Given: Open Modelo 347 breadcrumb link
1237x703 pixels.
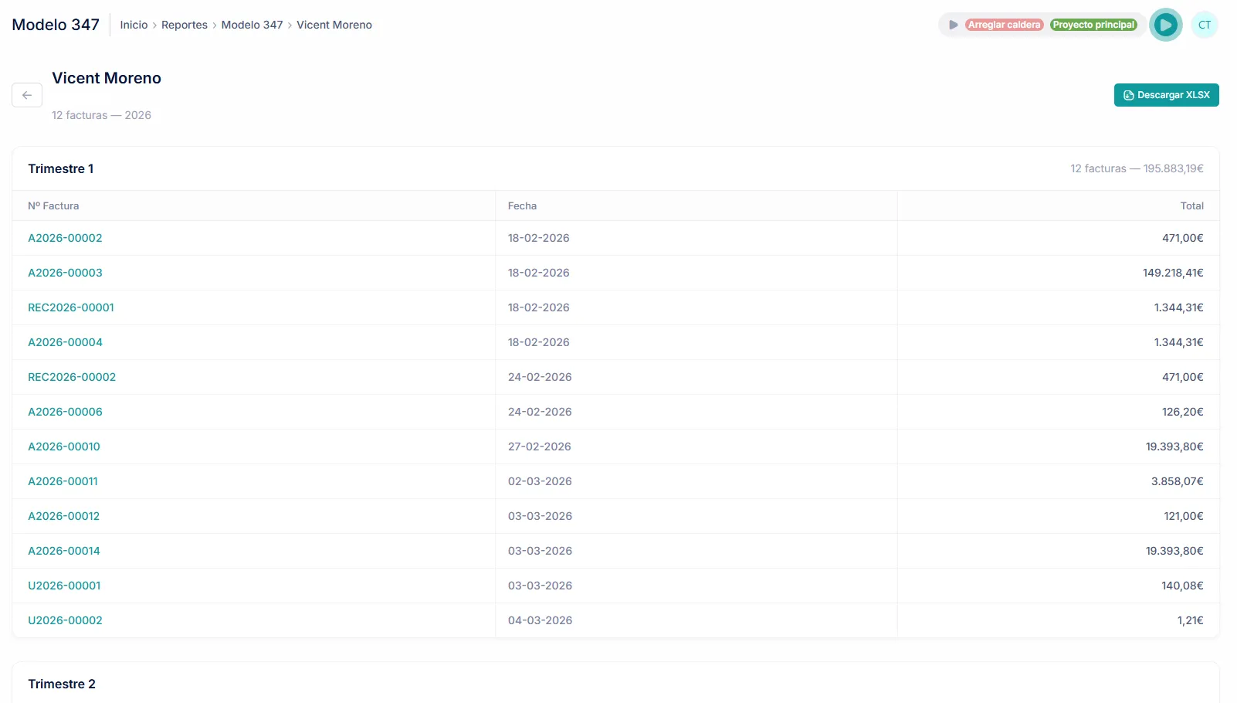Looking at the screenshot, I should [252, 25].
